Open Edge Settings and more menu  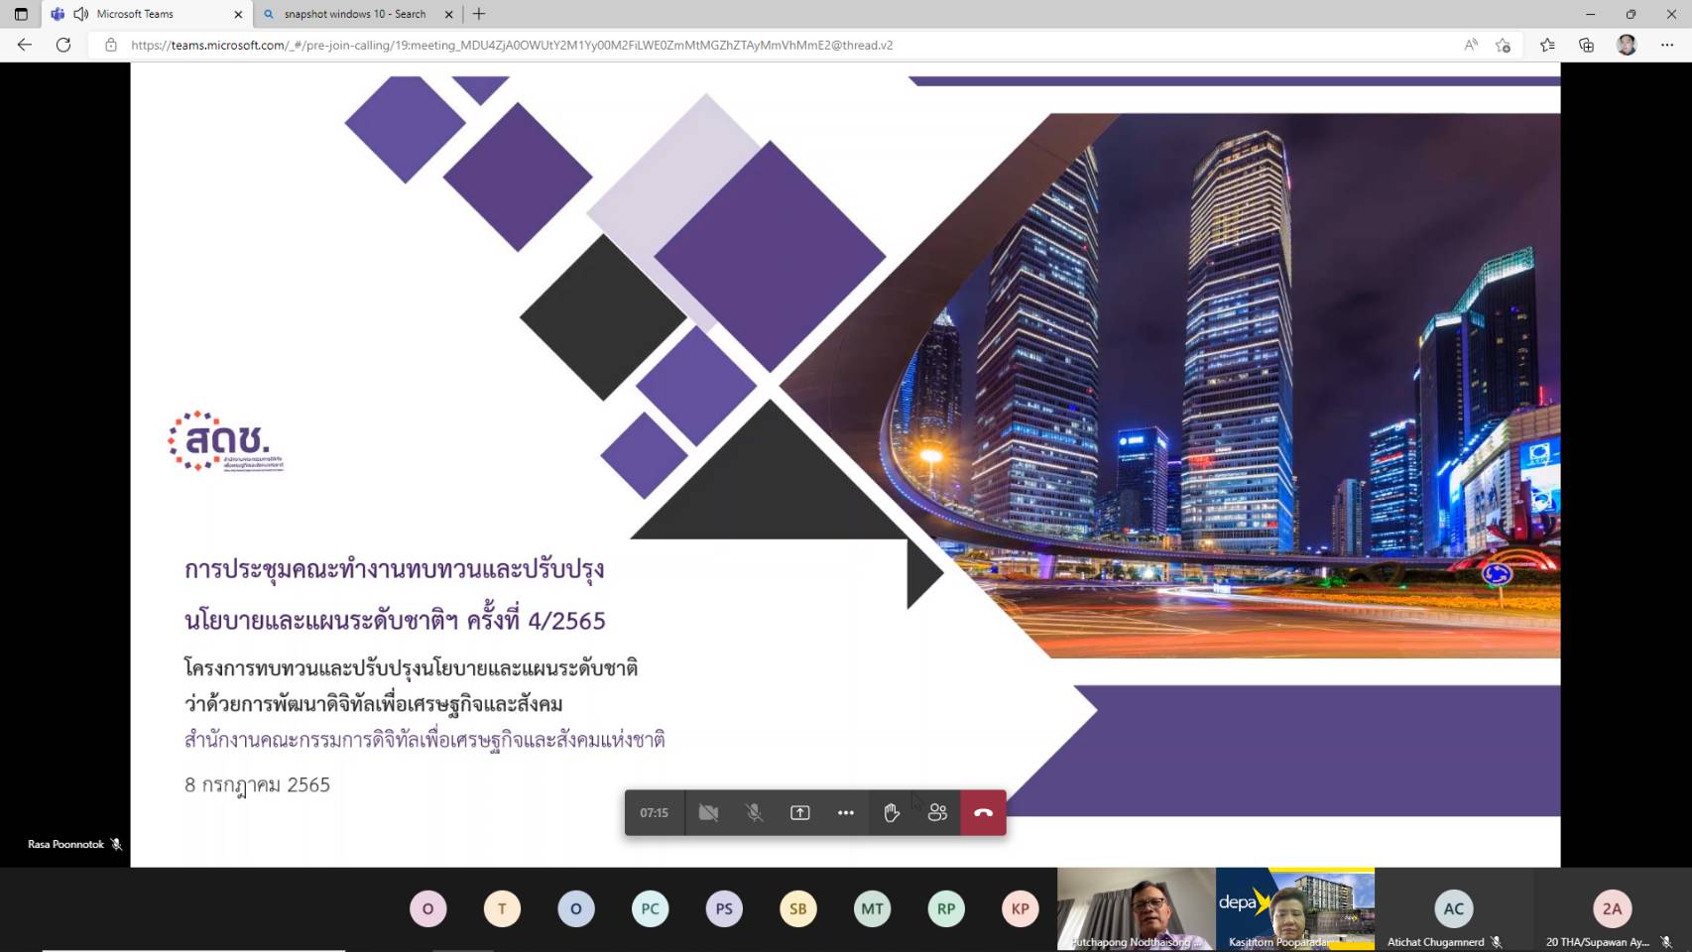1667,45
